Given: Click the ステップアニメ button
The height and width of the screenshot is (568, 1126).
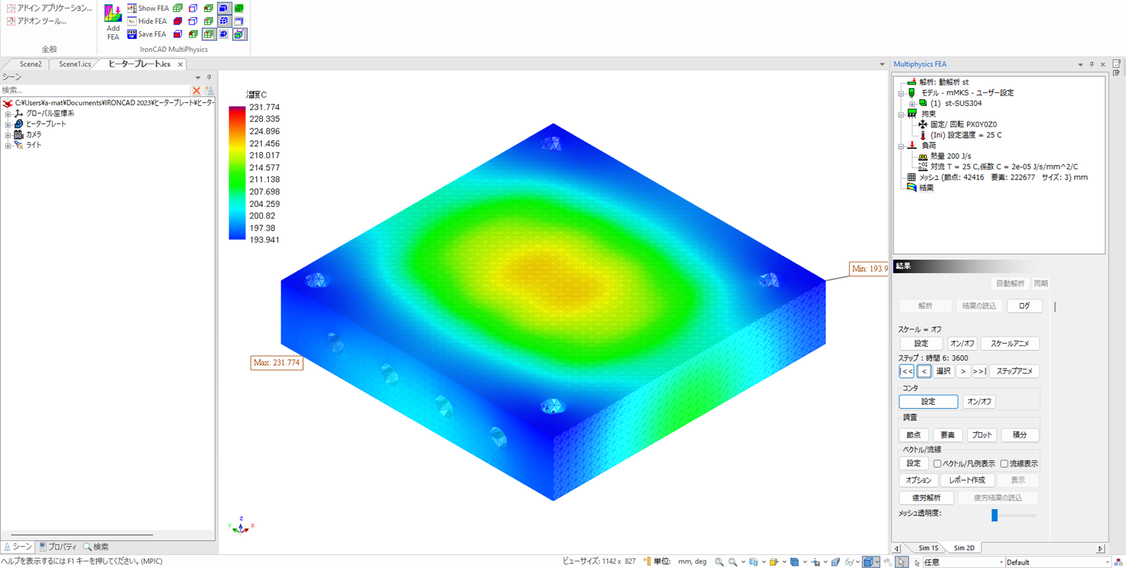Looking at the screenshot, I should click(1014, 371).
